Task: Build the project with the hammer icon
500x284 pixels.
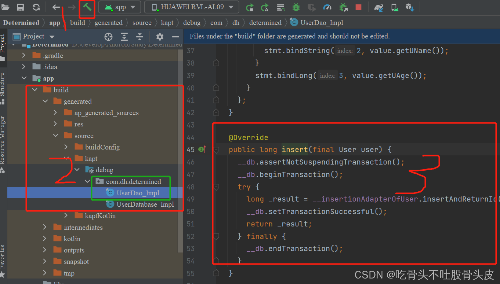Action: point(87,7)
